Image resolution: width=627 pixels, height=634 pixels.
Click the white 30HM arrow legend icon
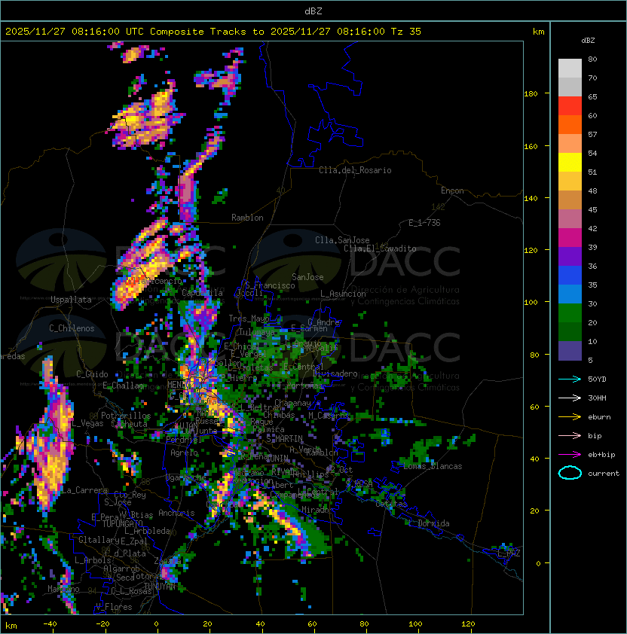tap(570, 398)
